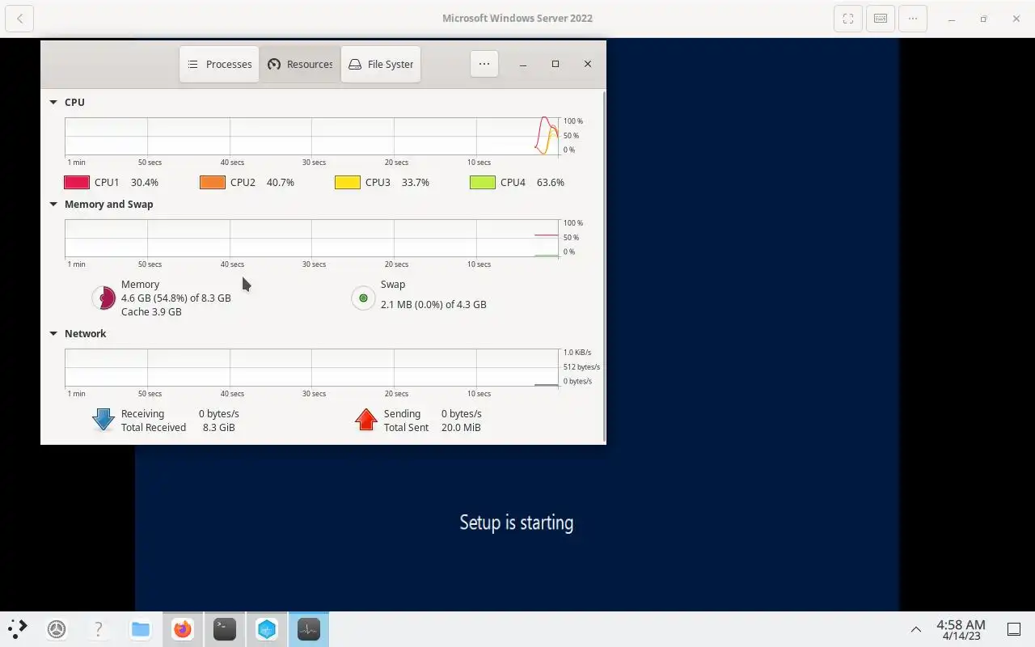Open the notifications panel icon
The width and height of the screenshot is (1035, 647).
pyautogui.click(x=1014, y=629)
